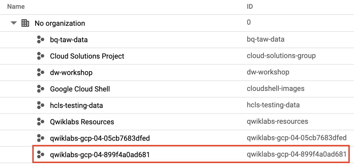This screenshot has width=354, height=167.
Task: Click the Qwiklabs Resources project icon
Action: coord(41,122)
